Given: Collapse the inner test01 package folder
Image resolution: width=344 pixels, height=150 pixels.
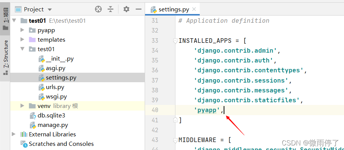Looking at the screenshot, I should (22, 49).
